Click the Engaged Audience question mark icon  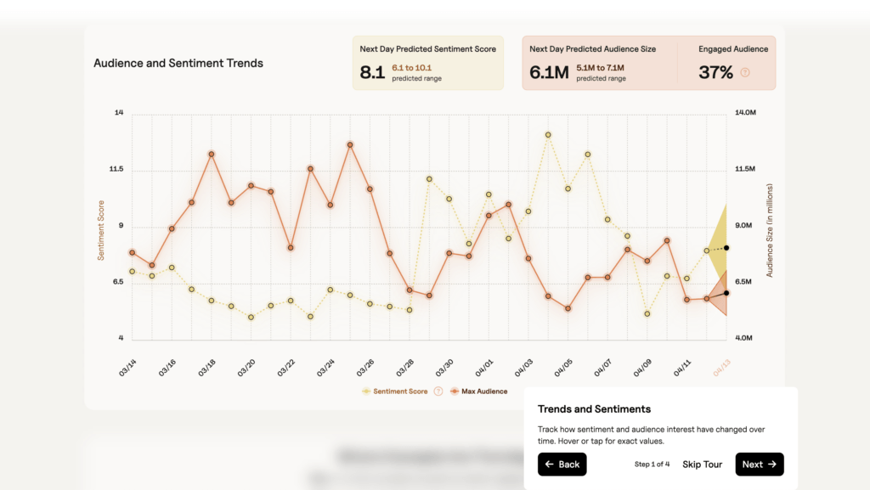tap(745, 73)
